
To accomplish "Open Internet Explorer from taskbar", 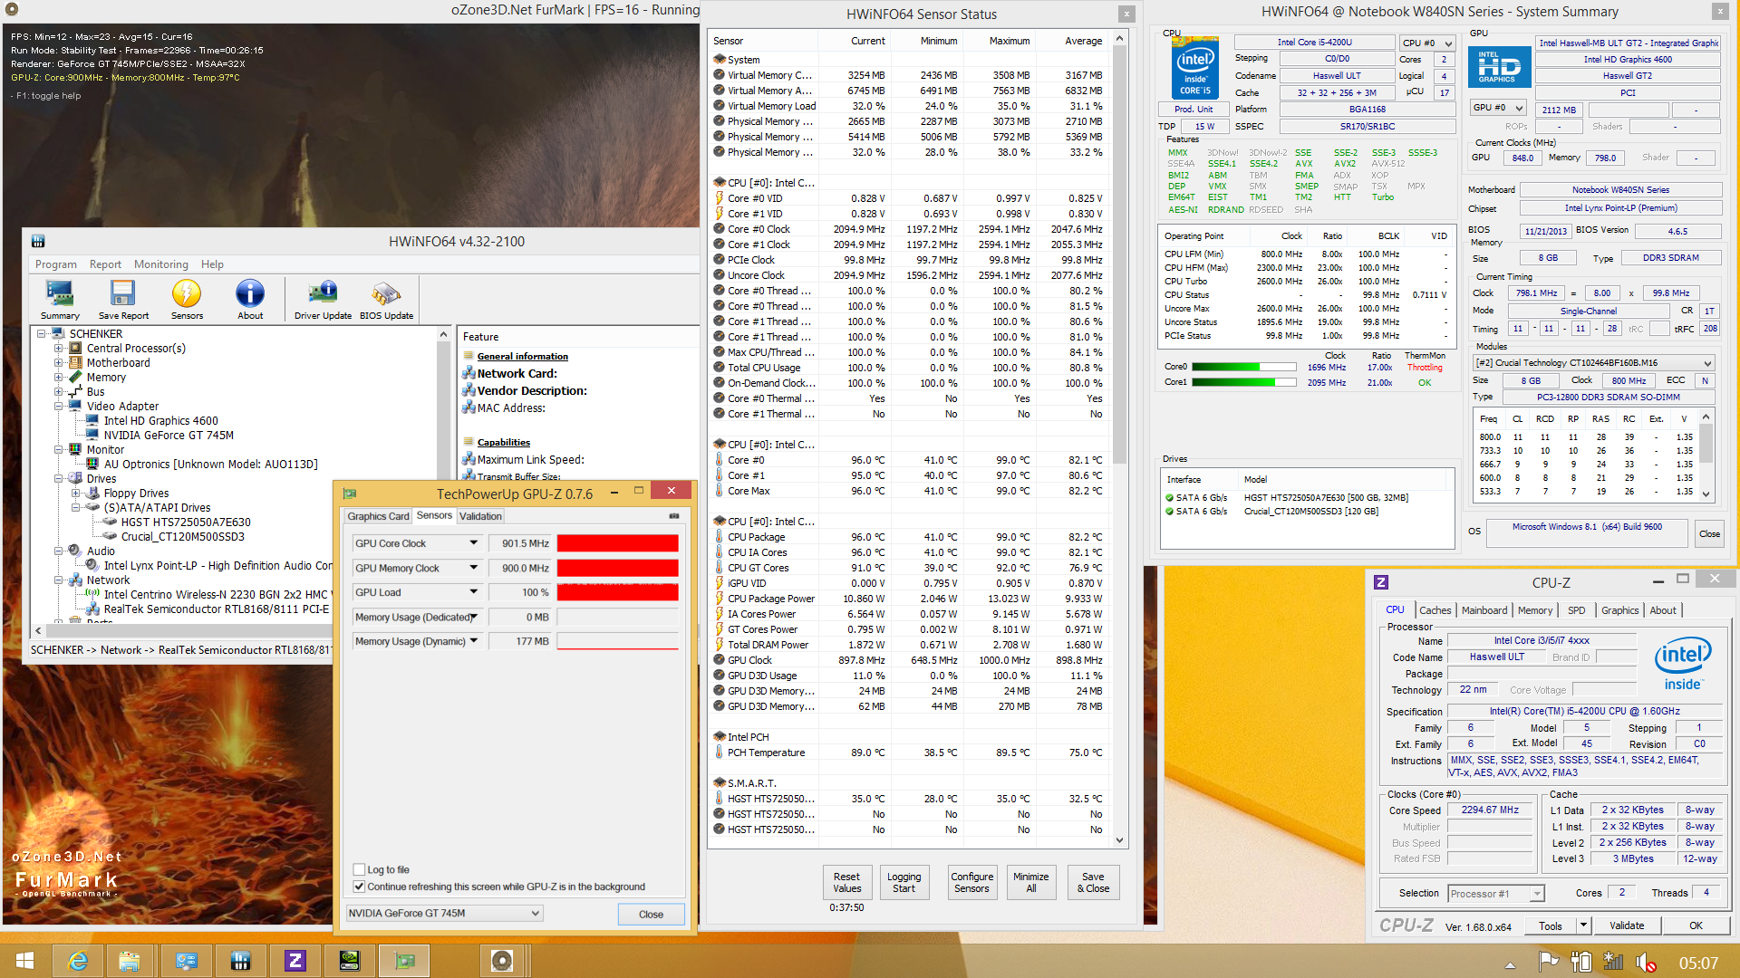I will (x=78, y=961).
